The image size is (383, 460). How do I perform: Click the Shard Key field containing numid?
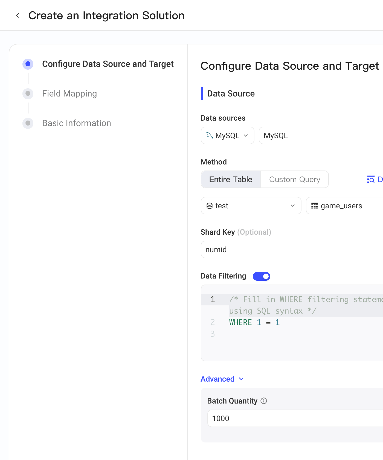coord(292,249)
